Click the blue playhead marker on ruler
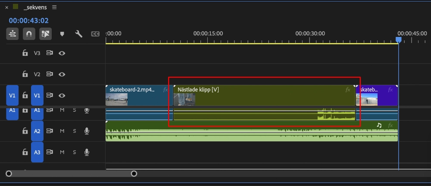Image resolution: width=431 pixels, height=186 pixels. tap(398, 40)
